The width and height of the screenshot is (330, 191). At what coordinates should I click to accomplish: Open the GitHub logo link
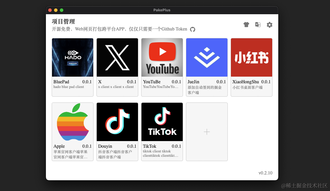tap(193, 29)
